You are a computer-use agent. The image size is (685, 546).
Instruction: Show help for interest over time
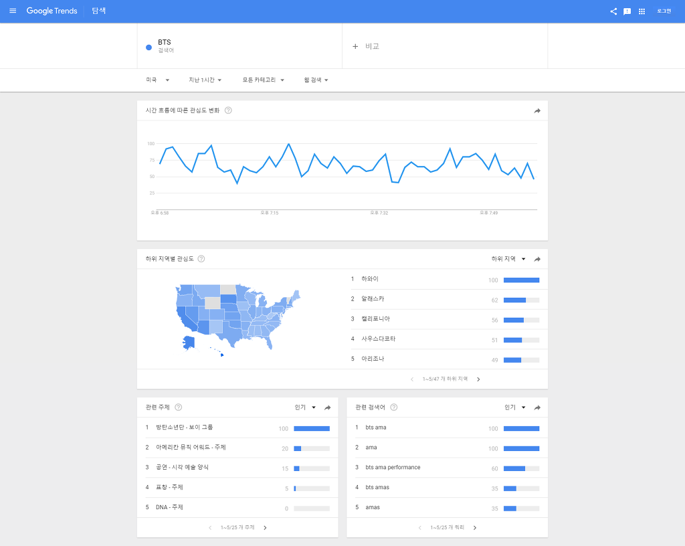pos(228,110)
